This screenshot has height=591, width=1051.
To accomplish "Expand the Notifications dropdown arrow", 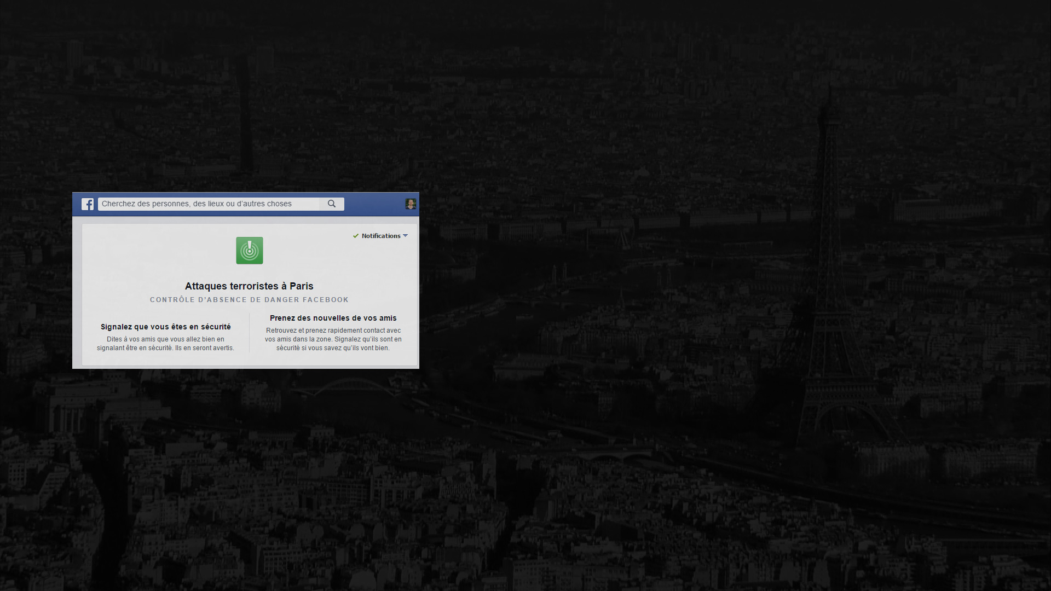I will point(406,236).
